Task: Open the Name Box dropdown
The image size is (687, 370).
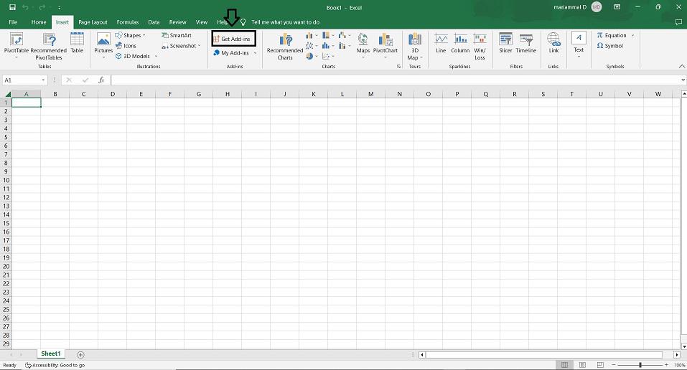Action: pyautogui.click(x=43, y=80)
